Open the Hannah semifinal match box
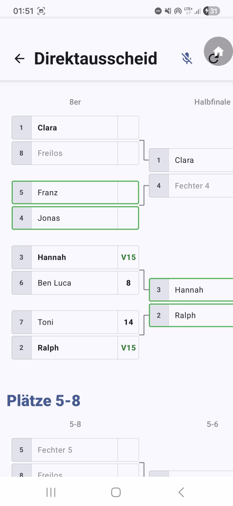233x506 pixels. pos(191,290)
